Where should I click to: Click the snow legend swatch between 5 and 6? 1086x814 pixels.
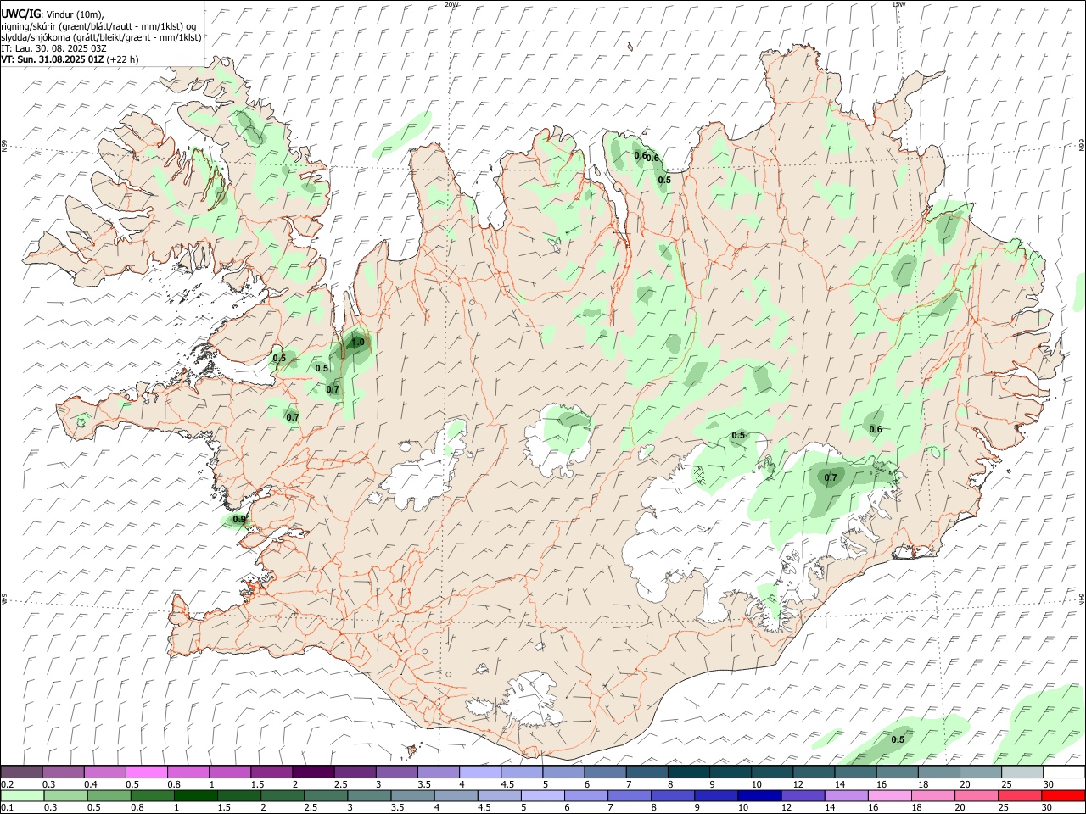tap(563, 772)
